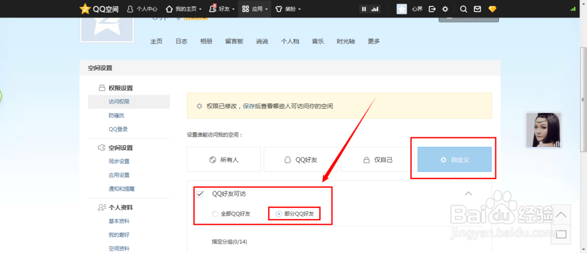Image resolution: width=587 pixels, height=253 pixels.
Task: Click the 空间设置 sidebar section heading
Action: tap(120, 148)
